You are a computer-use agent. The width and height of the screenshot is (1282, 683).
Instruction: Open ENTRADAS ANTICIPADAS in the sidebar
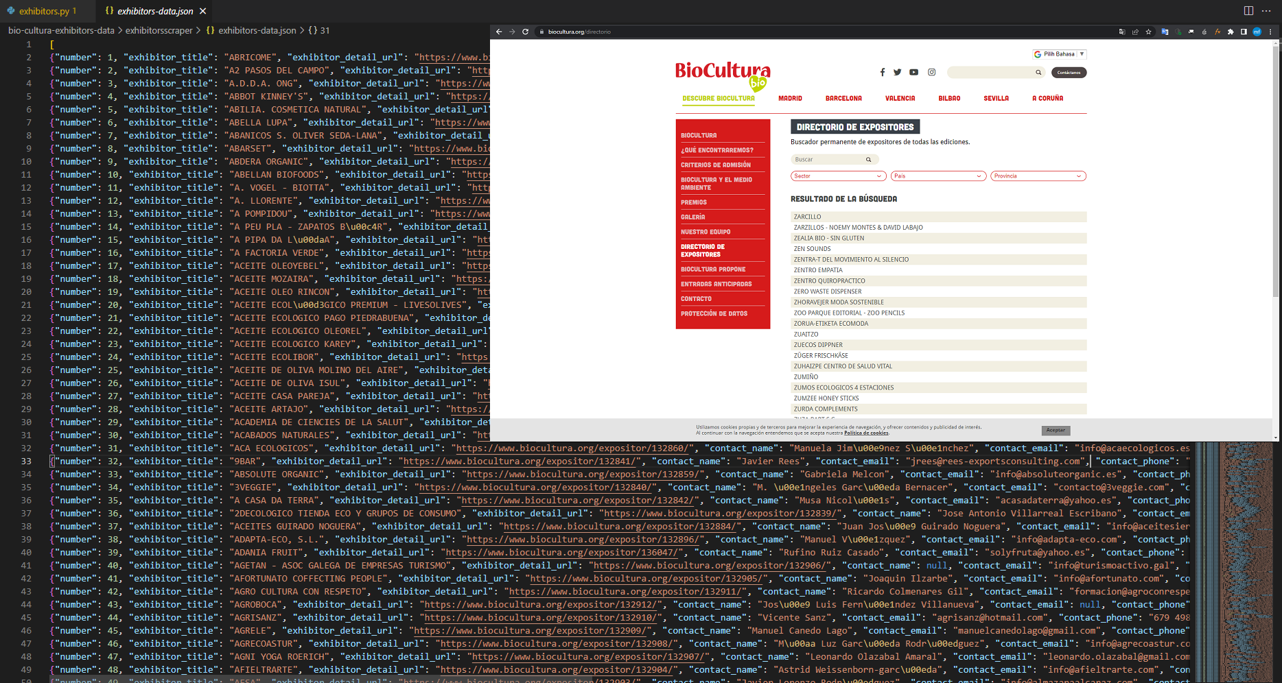716,285
